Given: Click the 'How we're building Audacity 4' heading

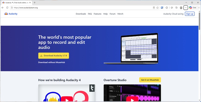Looking at the screenshot, I should [x=59, y=80].
